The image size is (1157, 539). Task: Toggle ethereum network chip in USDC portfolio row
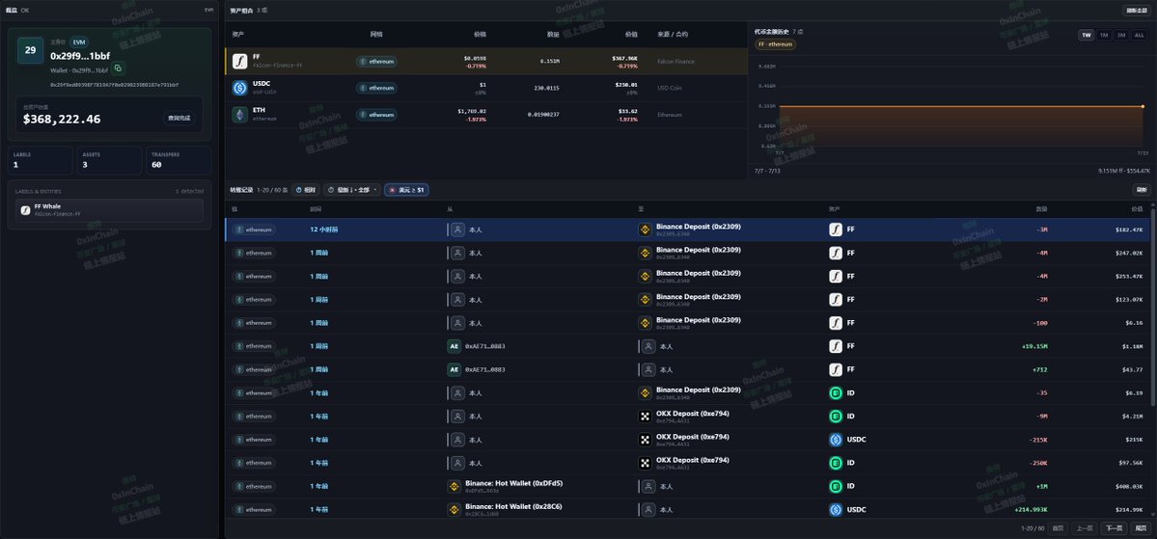pos(376,88)
